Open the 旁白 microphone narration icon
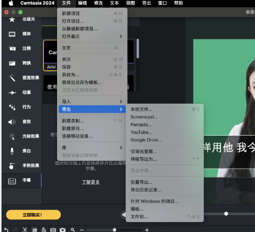The image size is (255, 232). point(12,151)
